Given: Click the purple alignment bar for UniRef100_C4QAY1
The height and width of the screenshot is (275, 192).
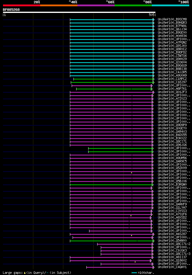Looking at the screenshot, I should tap(120, 267).
